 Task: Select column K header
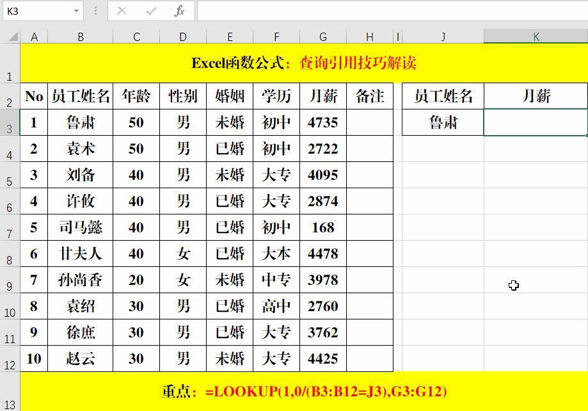pos(536,36)
